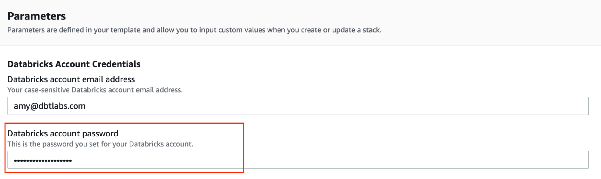Select the 'Databricks account password' label
601x179 pixels.
[x=63, y=133]
